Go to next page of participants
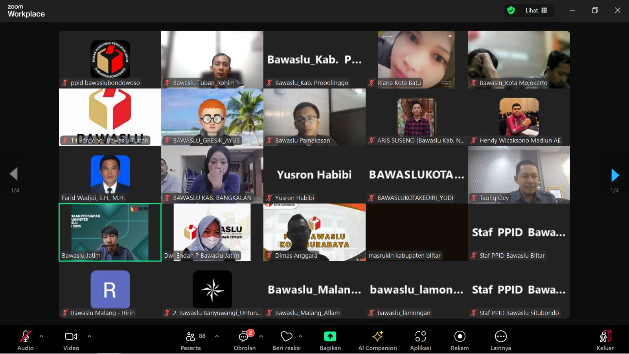 615,175
